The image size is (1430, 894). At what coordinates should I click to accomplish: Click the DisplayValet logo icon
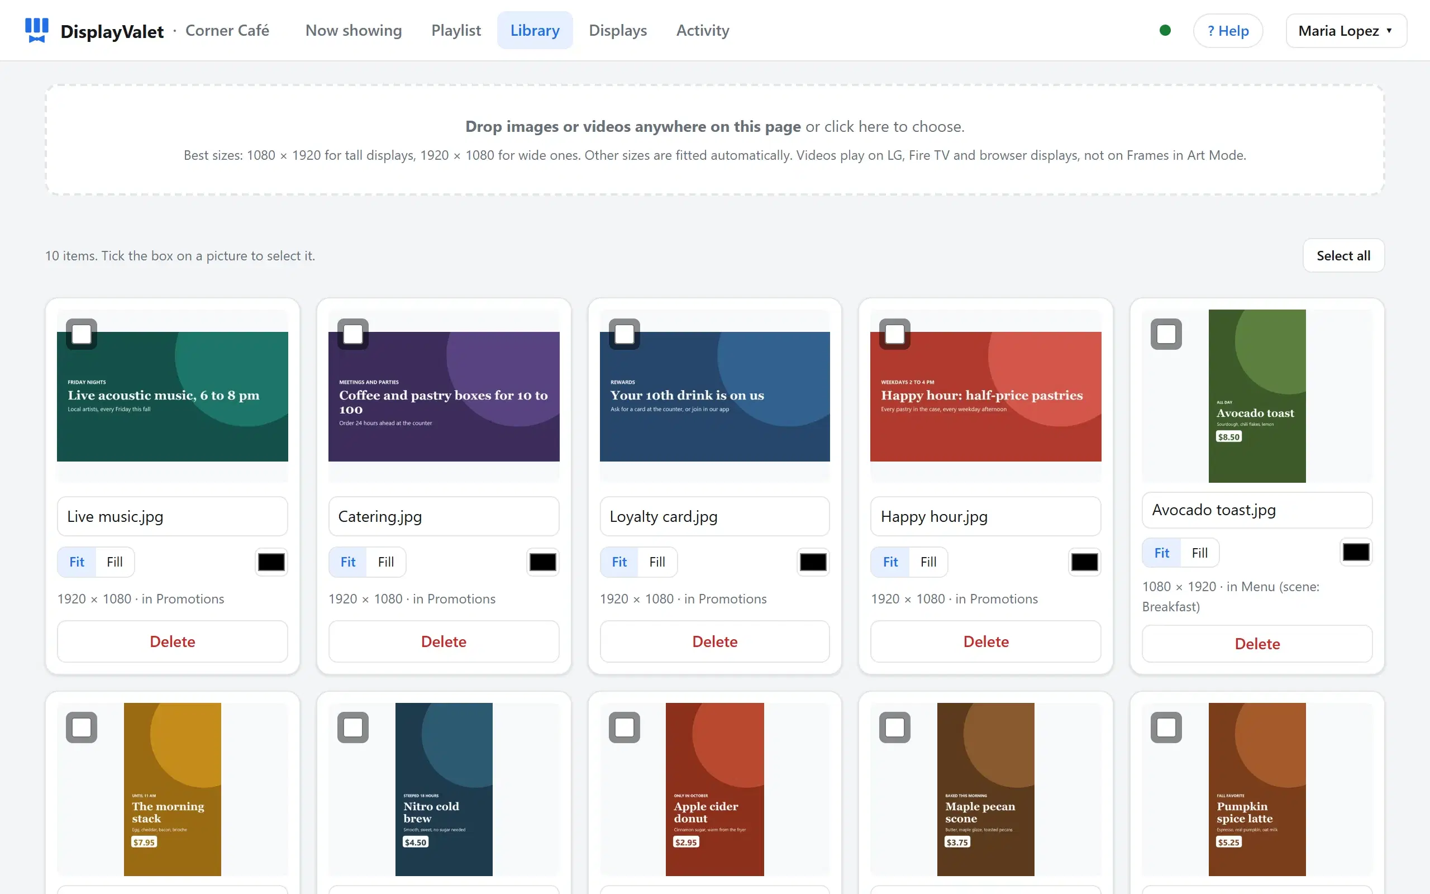[37, 30]
